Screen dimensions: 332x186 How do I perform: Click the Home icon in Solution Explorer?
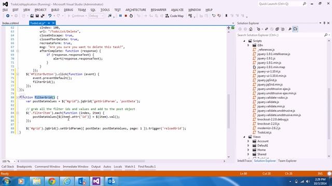(251, 29)
